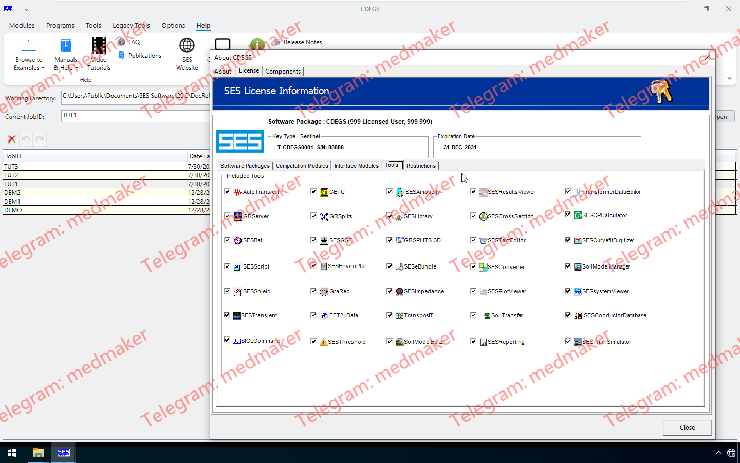The height and width of the screenshot is (463, 740).
Task: Show hidden icons in the system tray
Action: (718, 453)
